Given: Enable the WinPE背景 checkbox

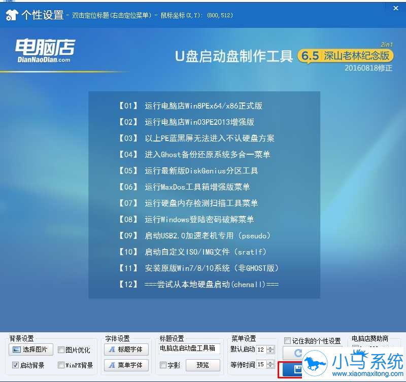Looking at the screenshot, I should coord(61,365).
